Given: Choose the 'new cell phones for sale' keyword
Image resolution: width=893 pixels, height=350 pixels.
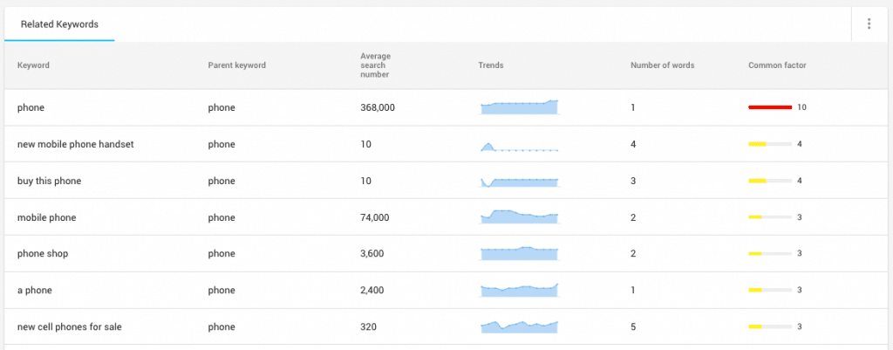Looking at the screenshot, I should (69, 327).
